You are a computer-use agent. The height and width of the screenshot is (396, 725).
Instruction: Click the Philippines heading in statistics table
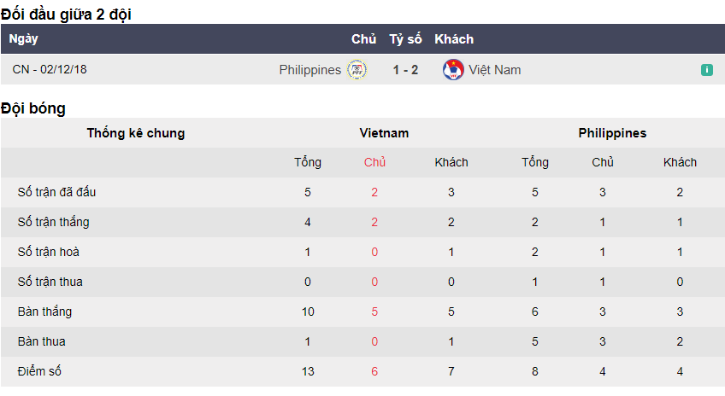click(612, 133)
